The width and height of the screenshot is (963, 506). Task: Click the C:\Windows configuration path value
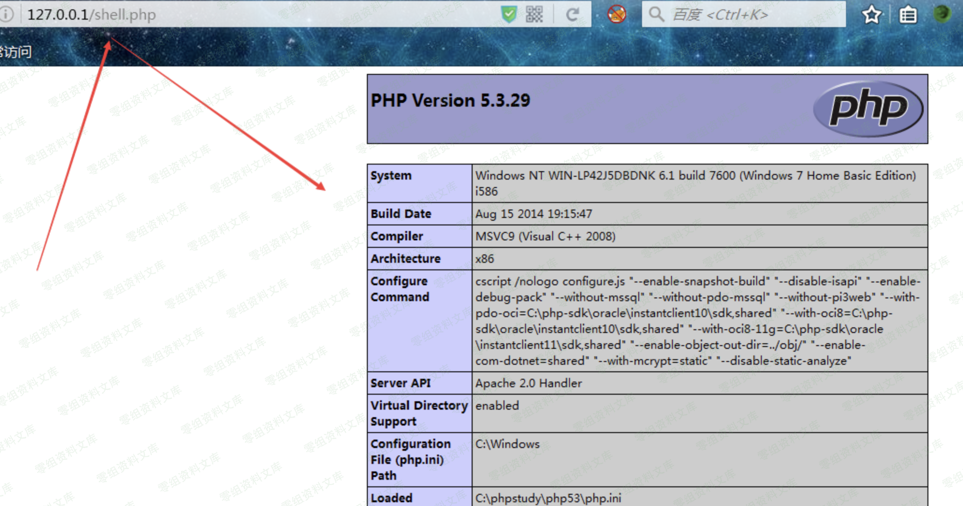[x=507, y=444]
